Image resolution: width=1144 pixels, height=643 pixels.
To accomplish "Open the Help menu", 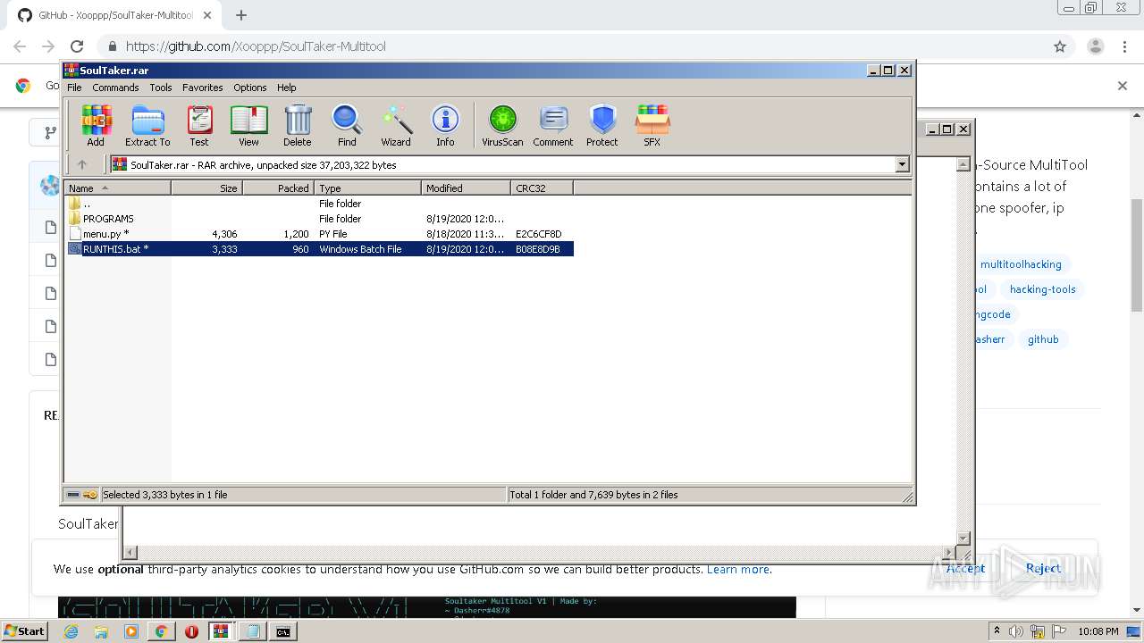I will click(x=286, y=88).
